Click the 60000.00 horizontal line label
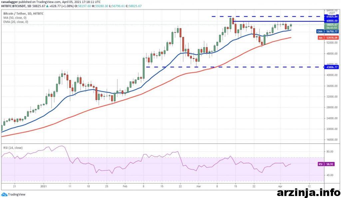The height and width of the screenshot is (198, 341). 332,21
